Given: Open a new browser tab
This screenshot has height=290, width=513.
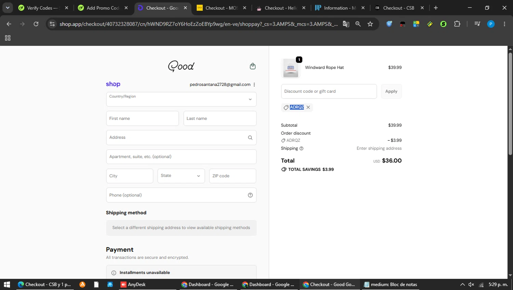Looking at the screenshot, I should coord(436,8).
